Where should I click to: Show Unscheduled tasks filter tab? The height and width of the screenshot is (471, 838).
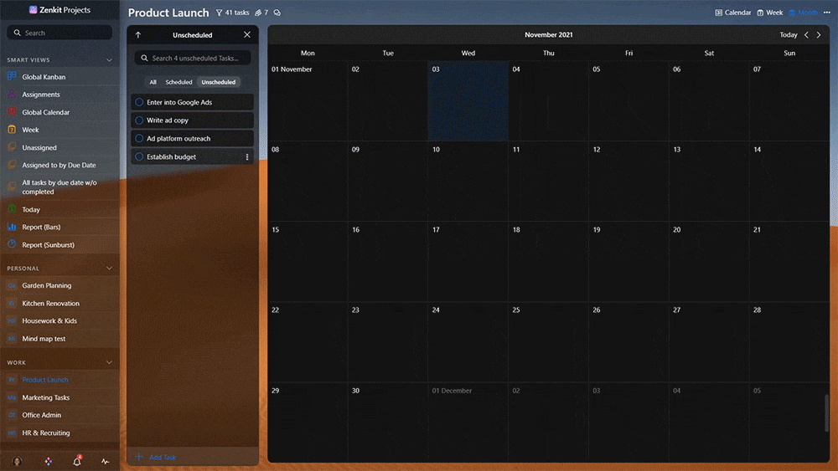218,82
